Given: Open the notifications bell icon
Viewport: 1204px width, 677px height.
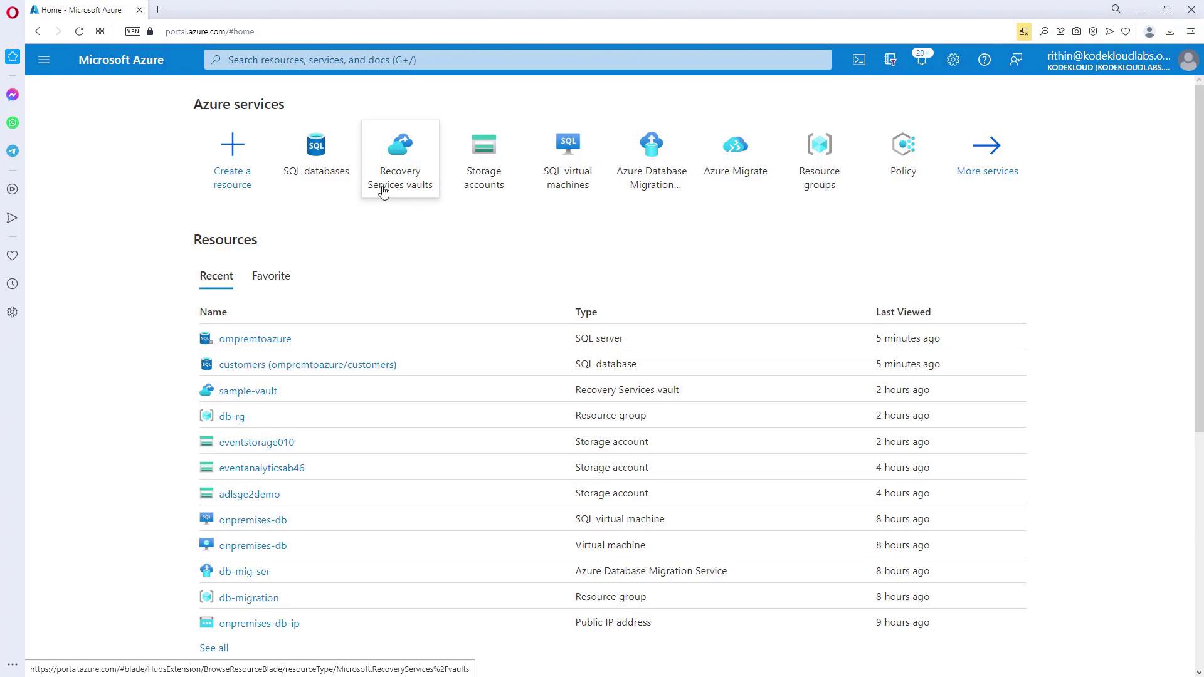Looking at the screenshot, I should 921,60.
